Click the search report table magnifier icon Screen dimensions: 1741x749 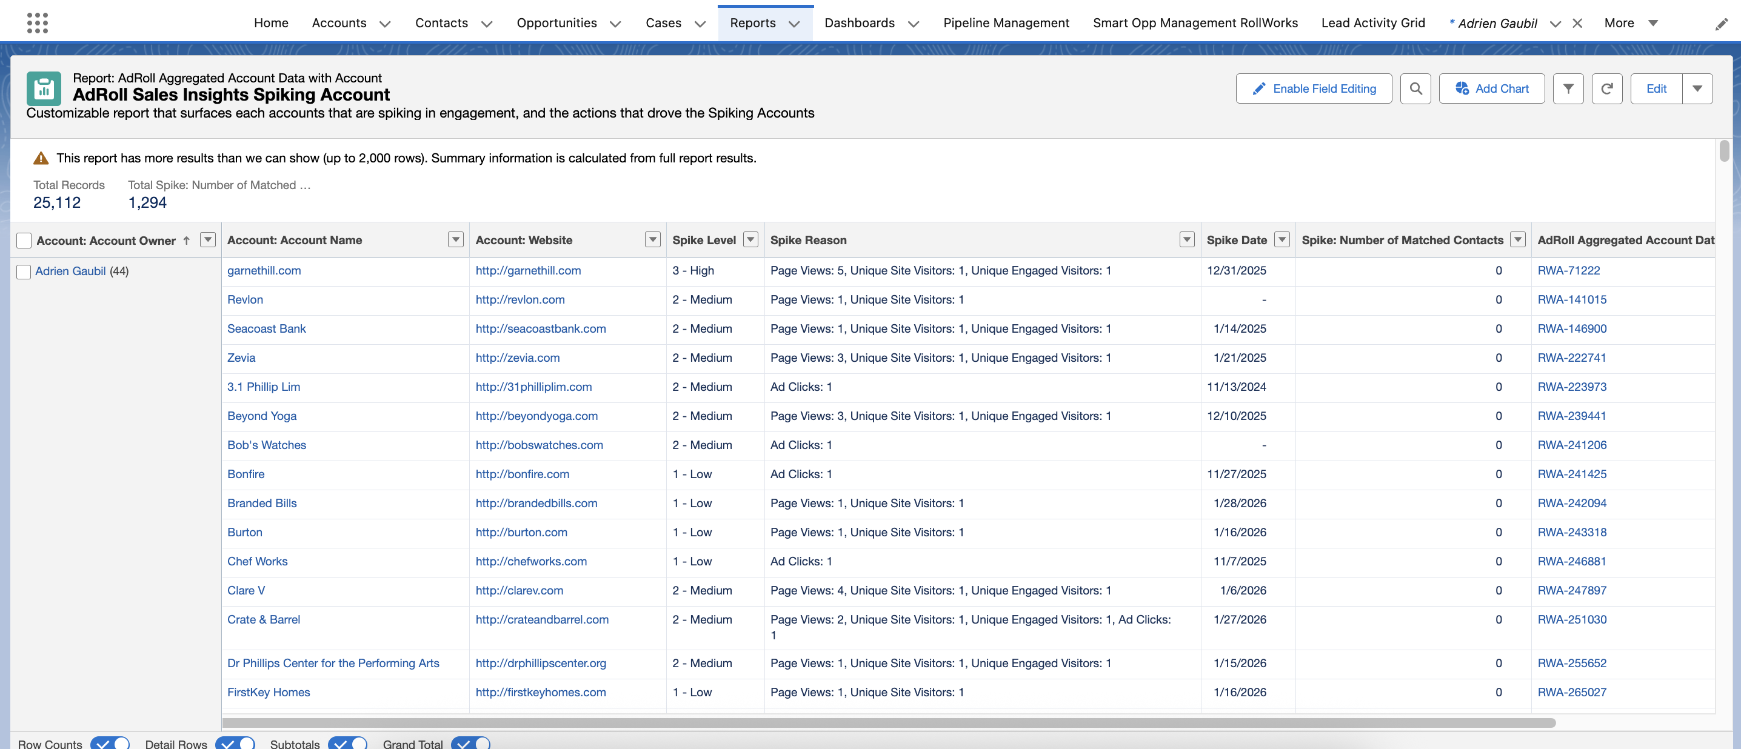click(1415, 88)
